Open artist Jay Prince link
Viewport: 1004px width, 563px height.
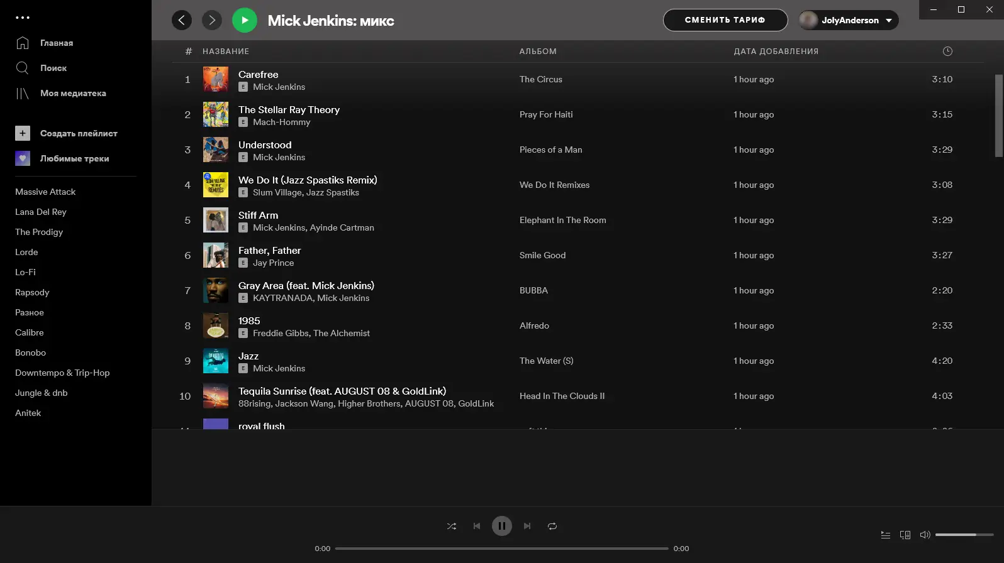274,263
